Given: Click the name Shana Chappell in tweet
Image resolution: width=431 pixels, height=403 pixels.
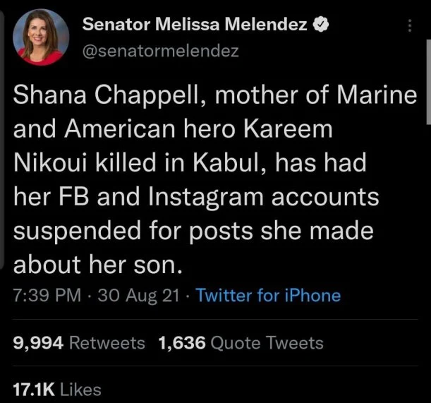Looking at the screenshot, I should (108, 98).
